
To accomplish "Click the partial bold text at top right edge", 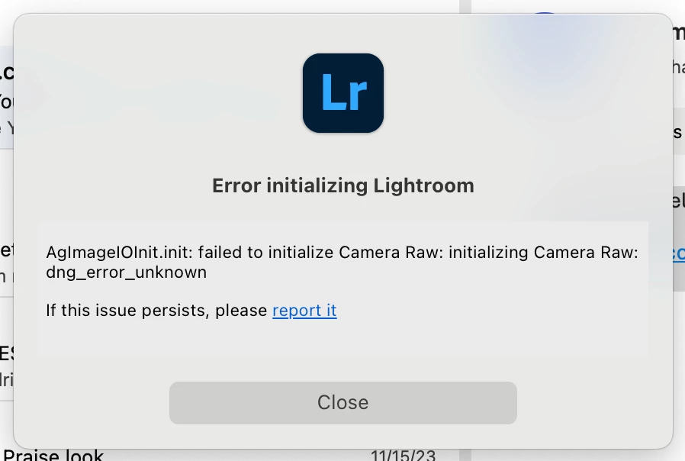I will [679, 33].
